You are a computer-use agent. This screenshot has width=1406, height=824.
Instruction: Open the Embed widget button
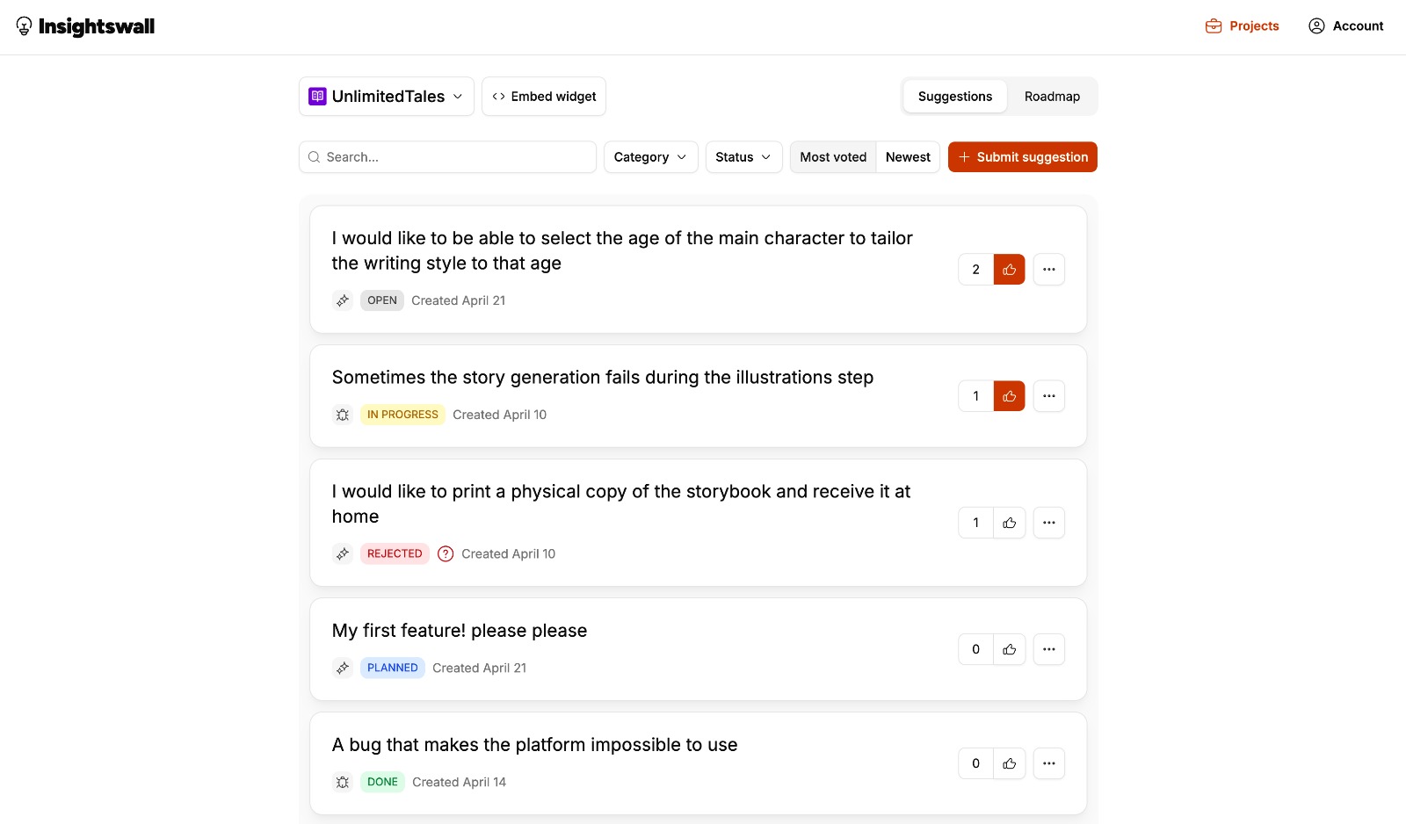tap(543, 97)
